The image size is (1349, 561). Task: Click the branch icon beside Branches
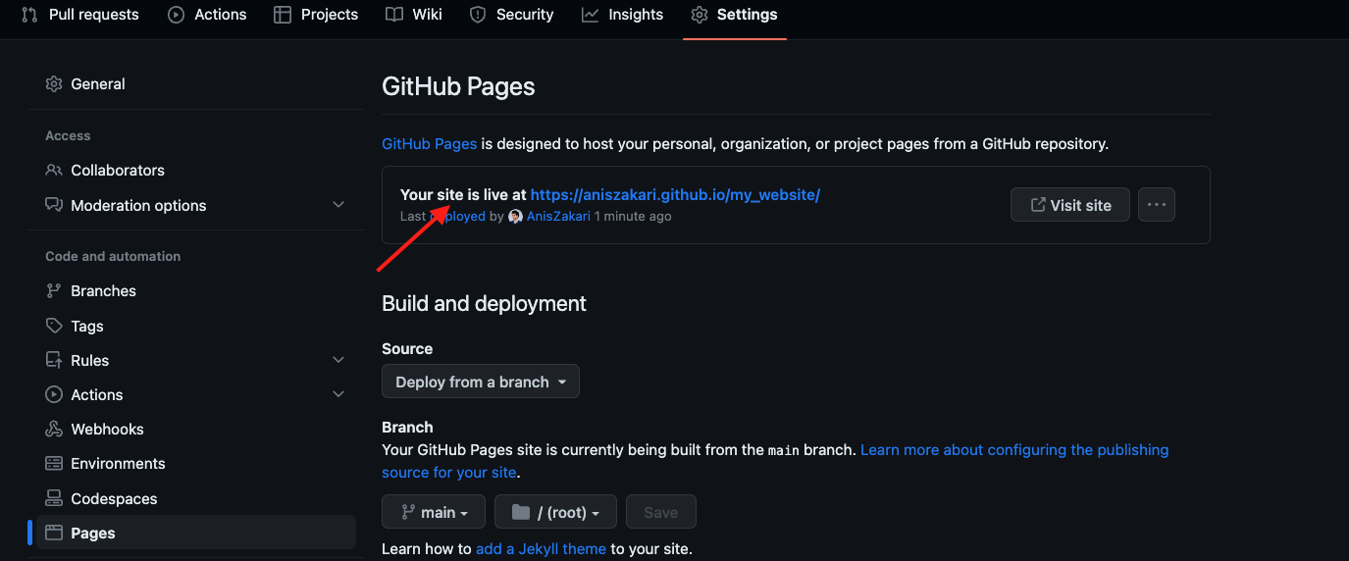(x=54, y=291)
